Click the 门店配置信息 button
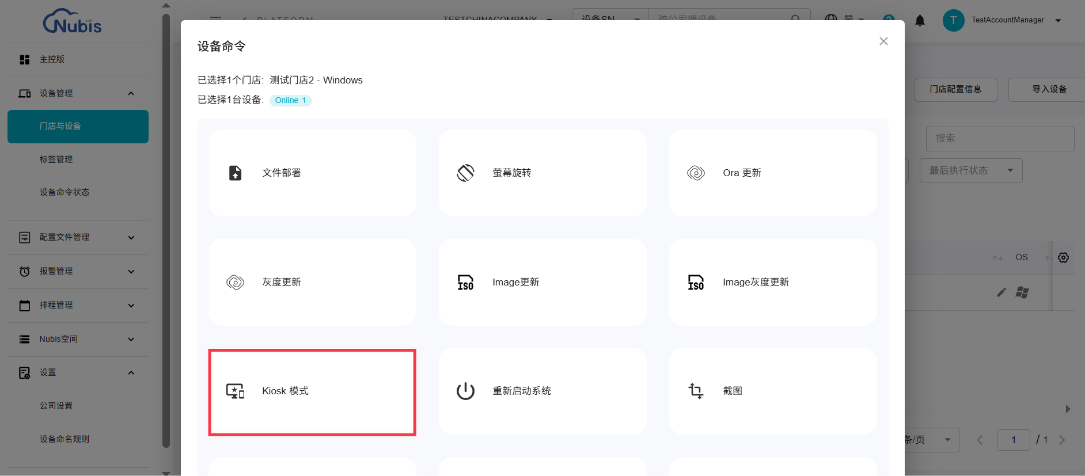Screen dimensions: 1085x476 (955, 90)
